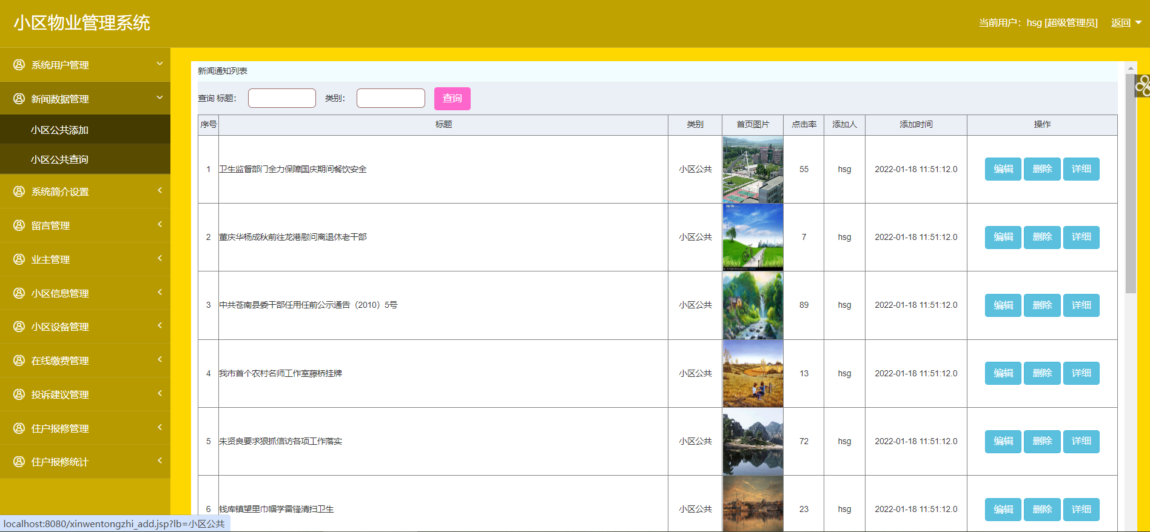
Task: Click the user icon beside 留言管理
Action: pos(19,225)
